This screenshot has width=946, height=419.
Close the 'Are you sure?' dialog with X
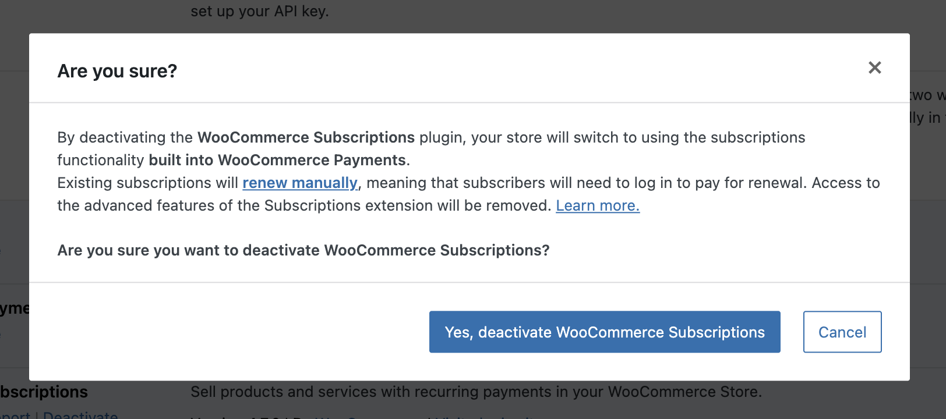(x=874, y=68)
